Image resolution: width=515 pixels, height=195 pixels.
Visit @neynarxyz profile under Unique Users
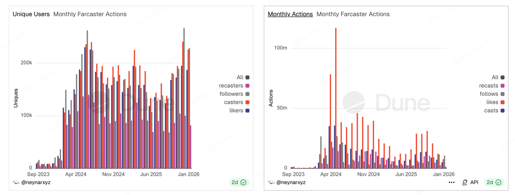[36, 182]
